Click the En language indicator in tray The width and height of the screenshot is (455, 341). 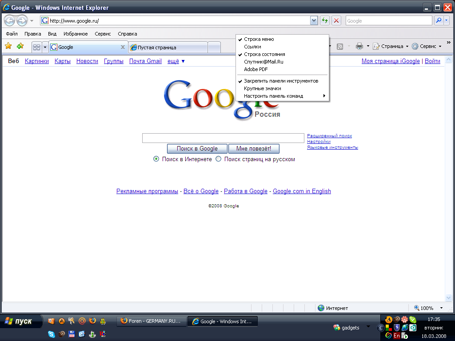397,336
